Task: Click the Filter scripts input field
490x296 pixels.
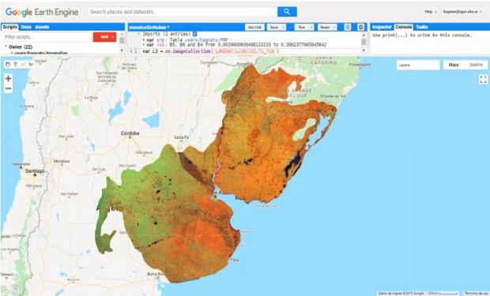Action: click(47, 37)
